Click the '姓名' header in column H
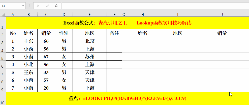Image resolution: width=249 pixels, height=105 pixels. coord(143,33)
